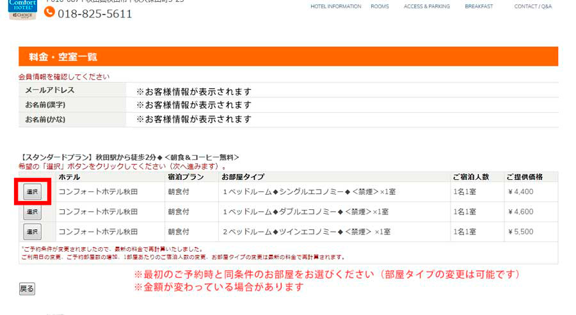Viewport: 576px width, 315px height.
Task: Click the お名前(漢字) label
Action: [x=45, y=105]
